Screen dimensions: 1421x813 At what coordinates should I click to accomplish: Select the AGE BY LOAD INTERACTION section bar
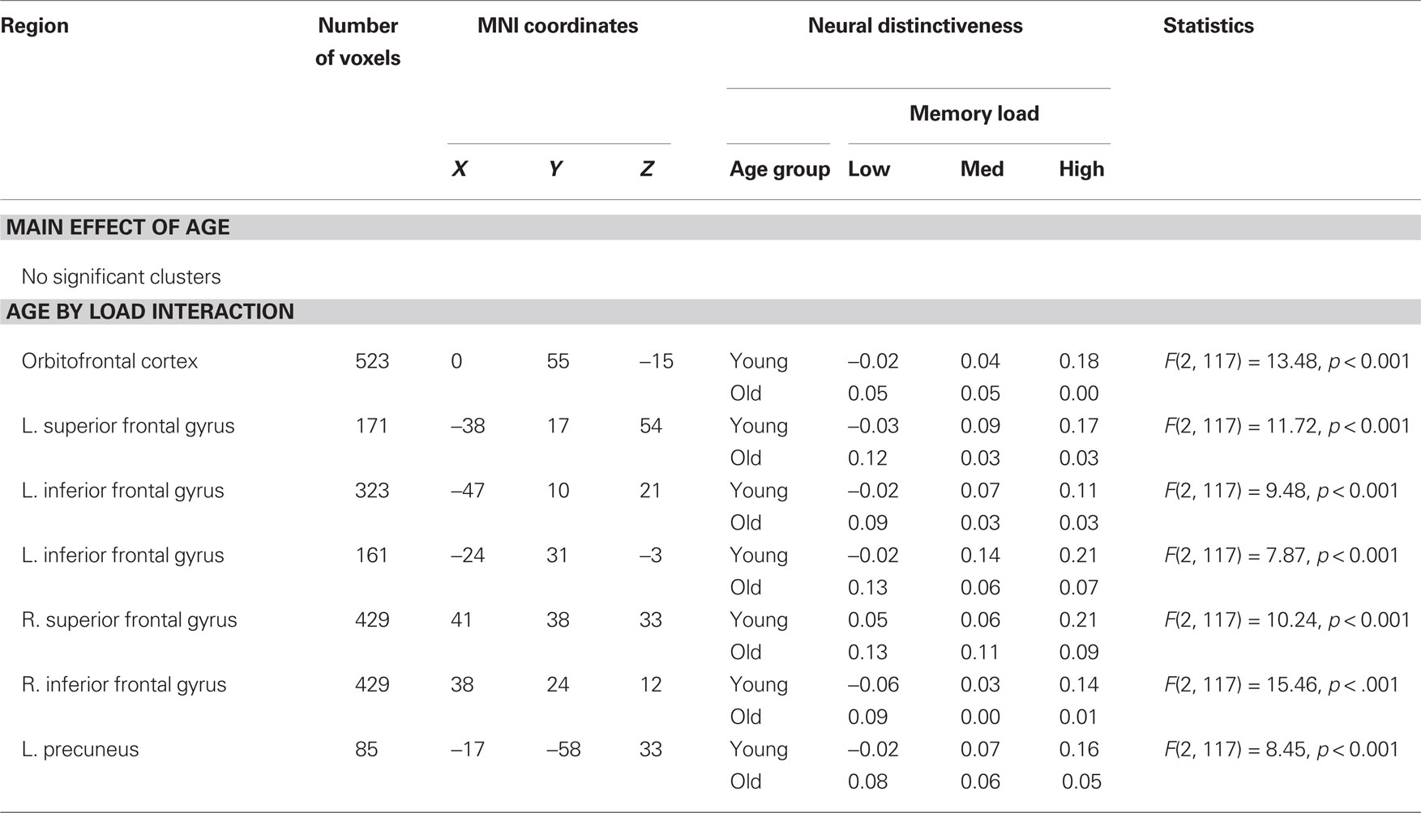[x=710, y=312]
